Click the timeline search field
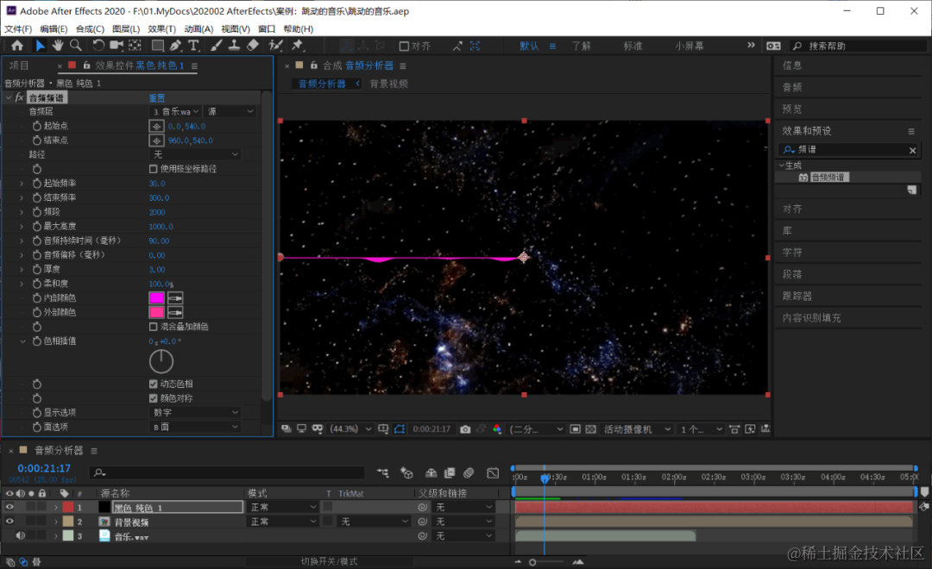 (x=227, y=472)
